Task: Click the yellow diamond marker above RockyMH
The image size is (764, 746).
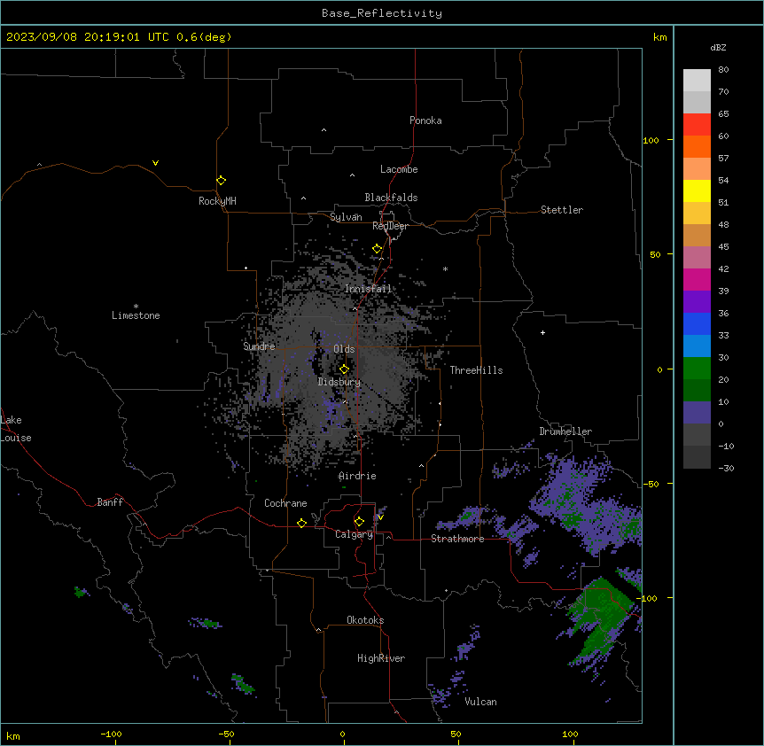Action: pos(221,180)
